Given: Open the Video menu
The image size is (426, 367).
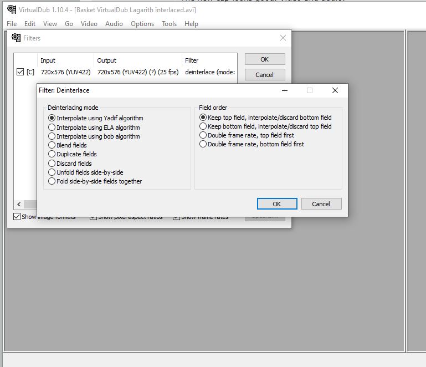Looking at the screenshot, I should 89,24.
